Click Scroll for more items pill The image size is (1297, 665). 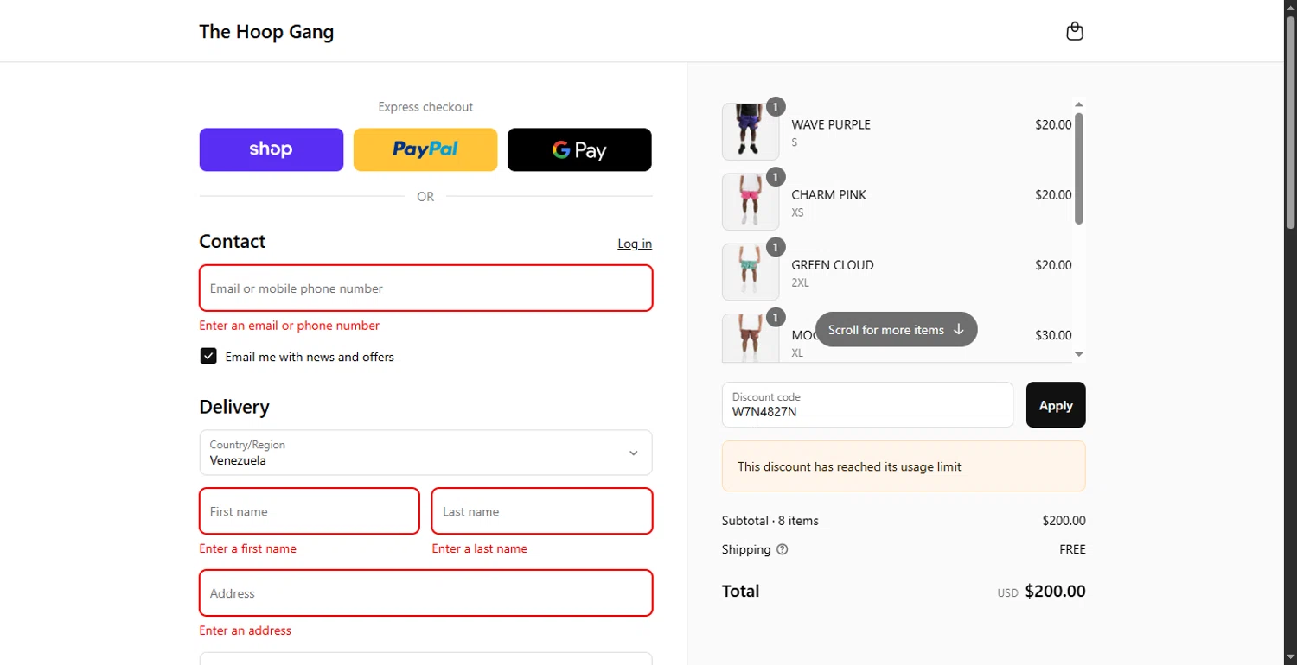[896, 329]
